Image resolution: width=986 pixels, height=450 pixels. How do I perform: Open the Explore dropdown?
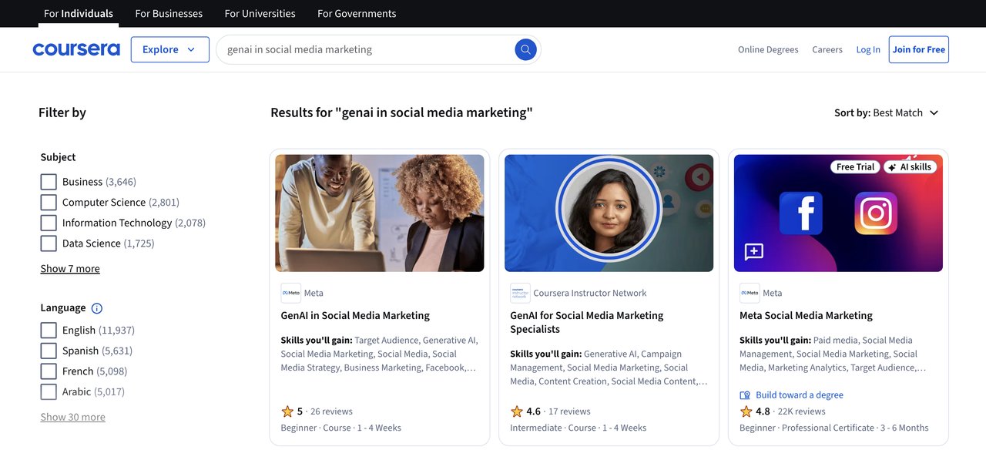[x=169, y=49]
